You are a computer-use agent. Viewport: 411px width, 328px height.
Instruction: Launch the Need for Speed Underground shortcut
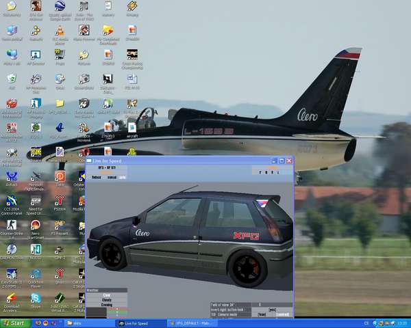click(x=36, y=205)
